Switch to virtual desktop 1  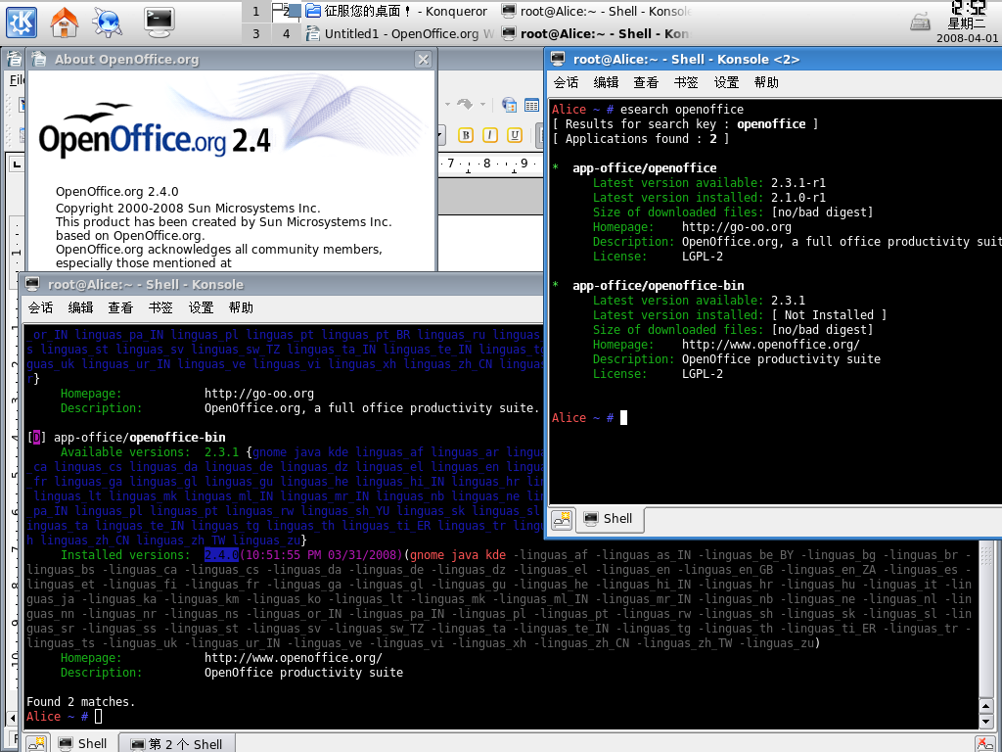pyautogui.click(x=256, y=12)
